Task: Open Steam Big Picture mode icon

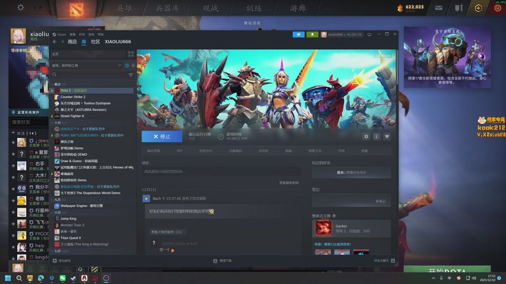Action: [x=369, y=34]
